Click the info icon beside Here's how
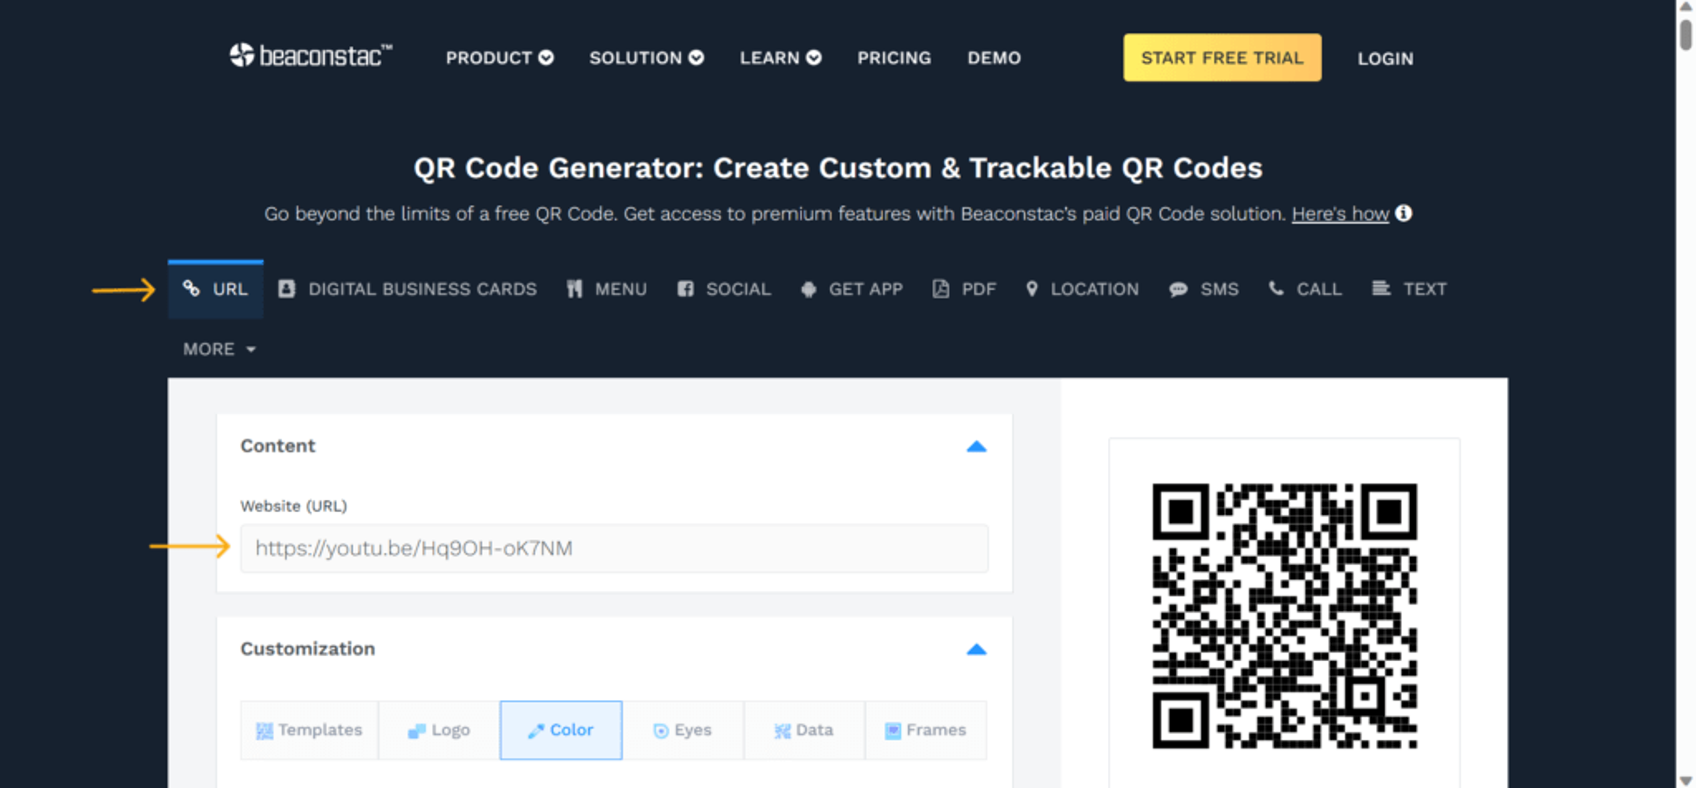The image size is (1696, 788). 1403,213
